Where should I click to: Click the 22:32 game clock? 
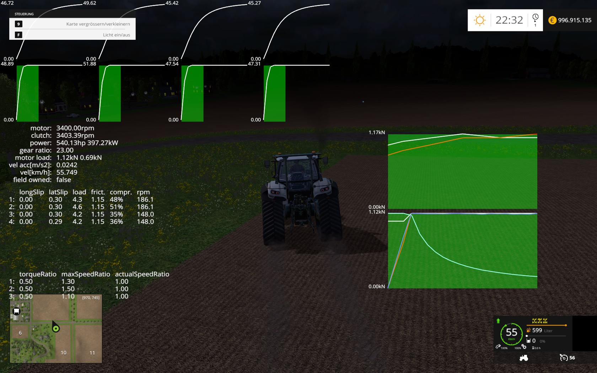[509, 20]
